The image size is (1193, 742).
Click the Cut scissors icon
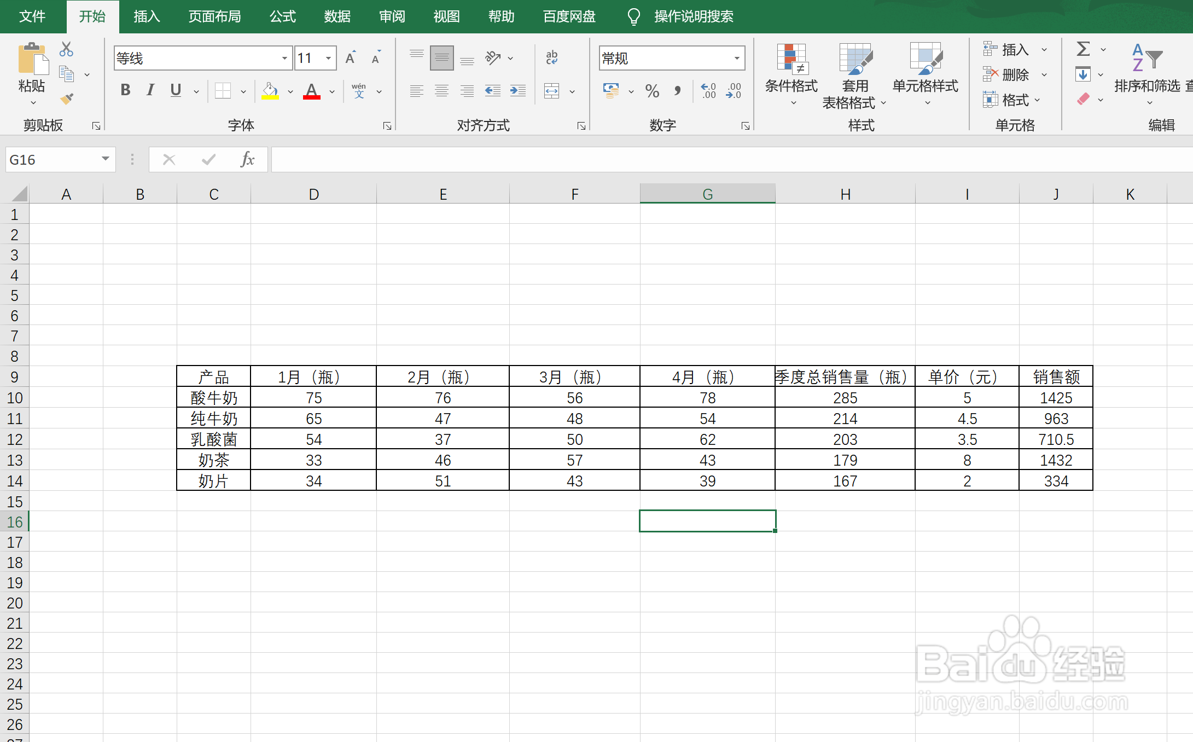point(66,49)
